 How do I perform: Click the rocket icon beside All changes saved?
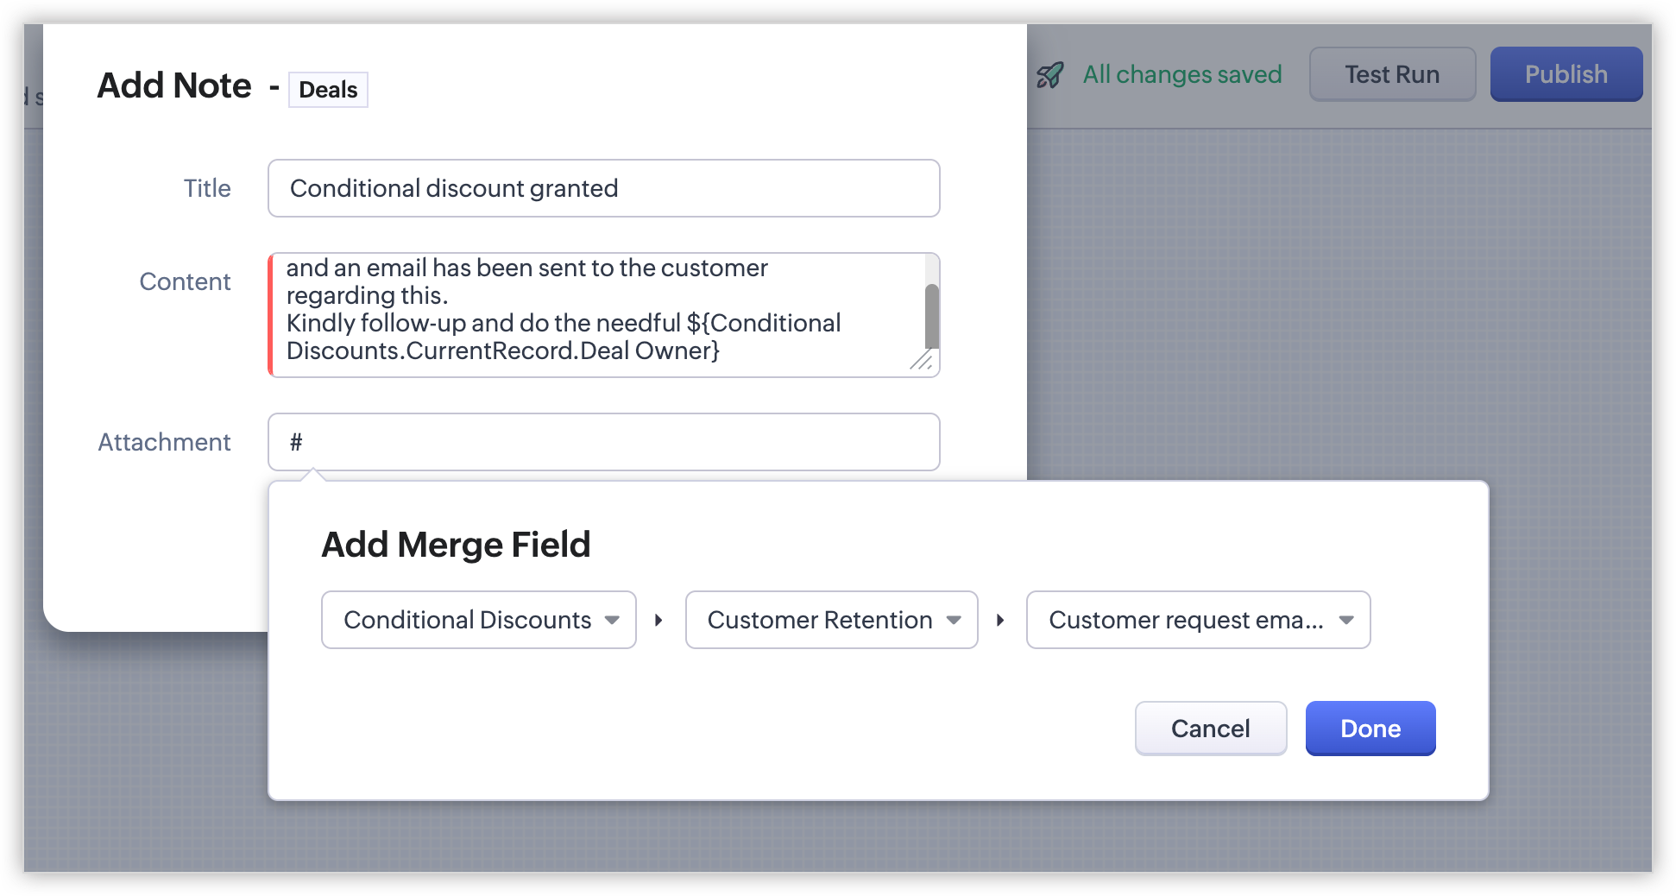pyautogui.click(x=1049, y=75)
